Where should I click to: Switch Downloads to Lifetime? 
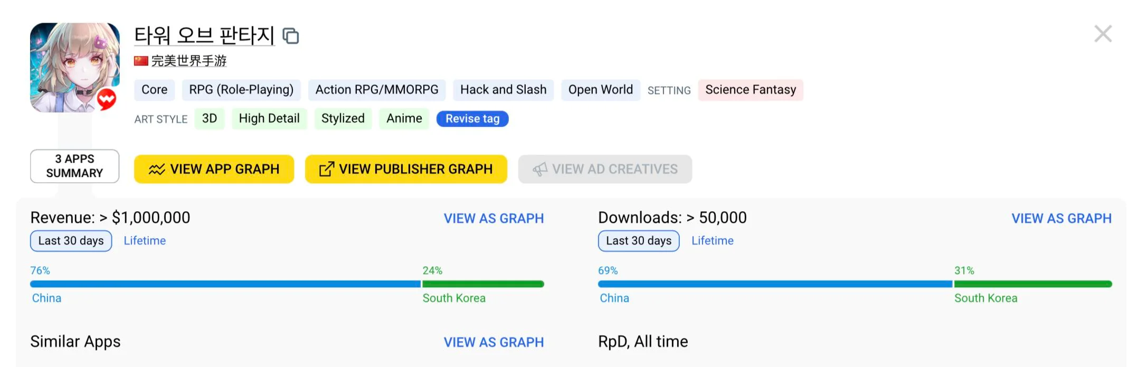coord(712,241)
